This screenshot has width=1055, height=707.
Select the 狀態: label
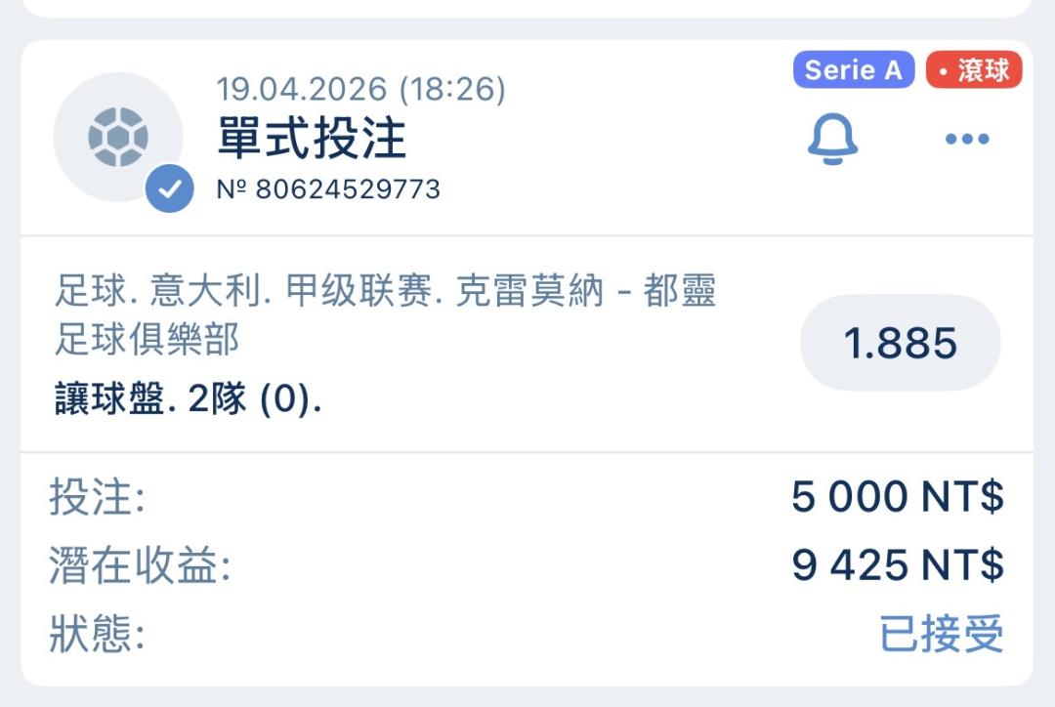click(97, 635)
